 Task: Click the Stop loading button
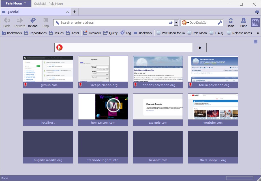click(46, 22)
